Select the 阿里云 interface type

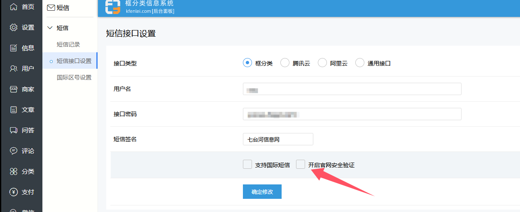322,63
